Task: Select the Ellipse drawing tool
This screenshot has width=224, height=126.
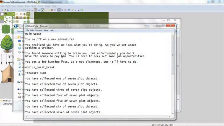Action: pyautogui.click(x=49, y=10)
